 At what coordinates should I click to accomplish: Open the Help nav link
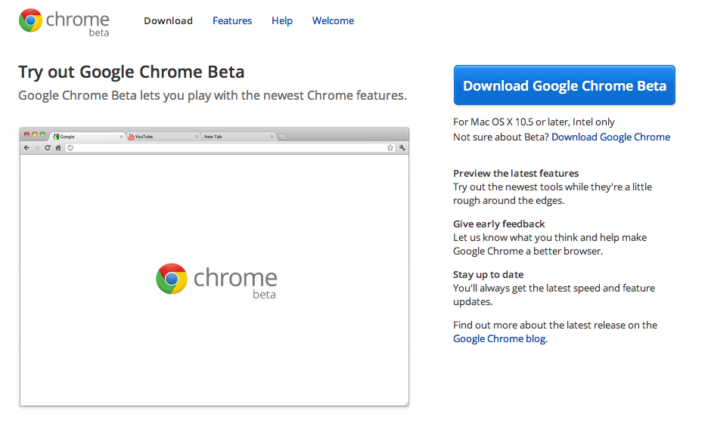tap(282, 21)
